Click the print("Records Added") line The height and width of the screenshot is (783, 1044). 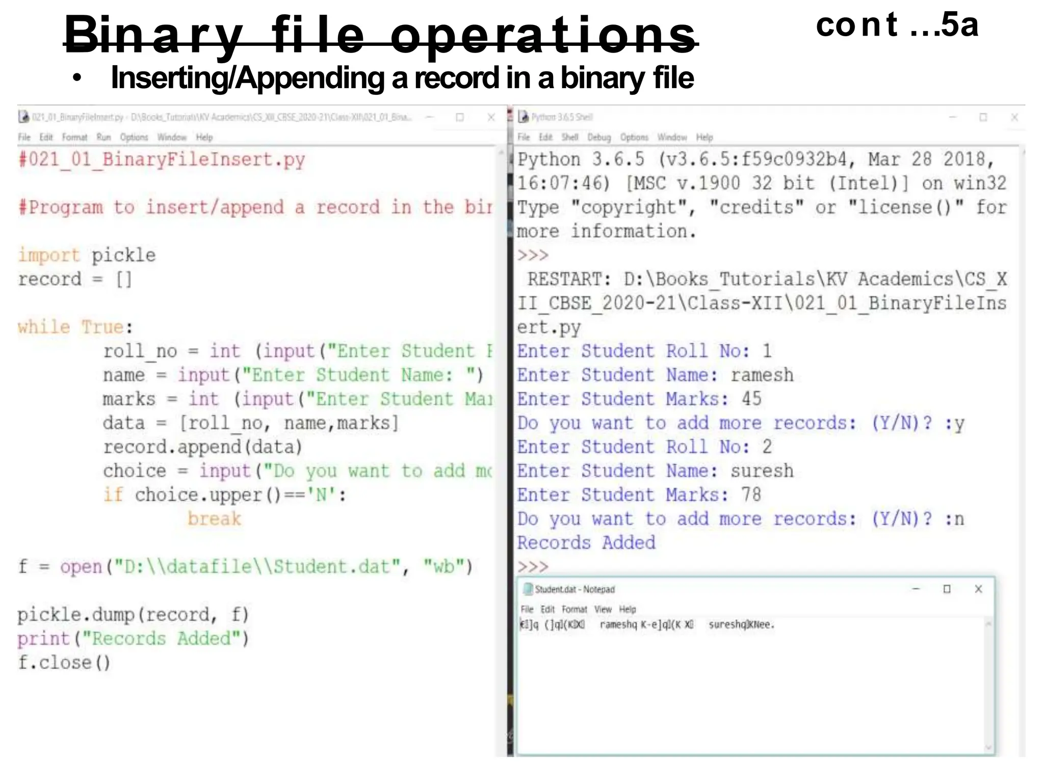coord(133,639)
